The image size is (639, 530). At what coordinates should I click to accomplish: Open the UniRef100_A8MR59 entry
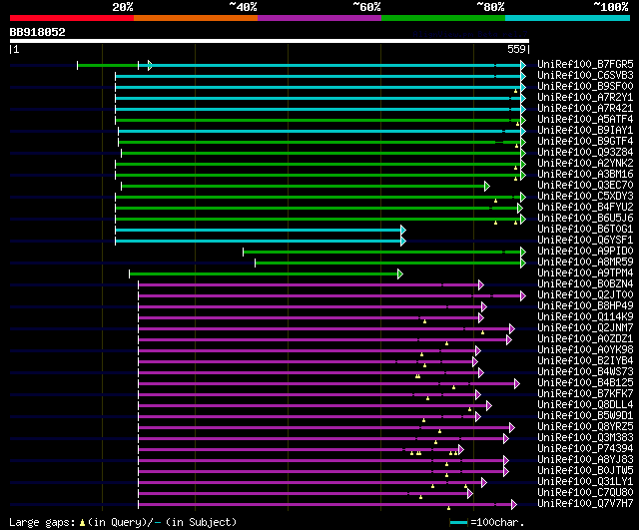585,263
